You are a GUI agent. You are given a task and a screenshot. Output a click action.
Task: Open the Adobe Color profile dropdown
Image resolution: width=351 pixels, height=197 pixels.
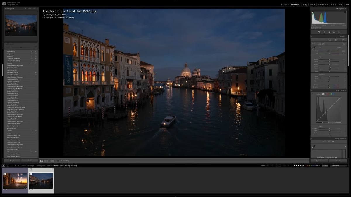tap(321, 44)
